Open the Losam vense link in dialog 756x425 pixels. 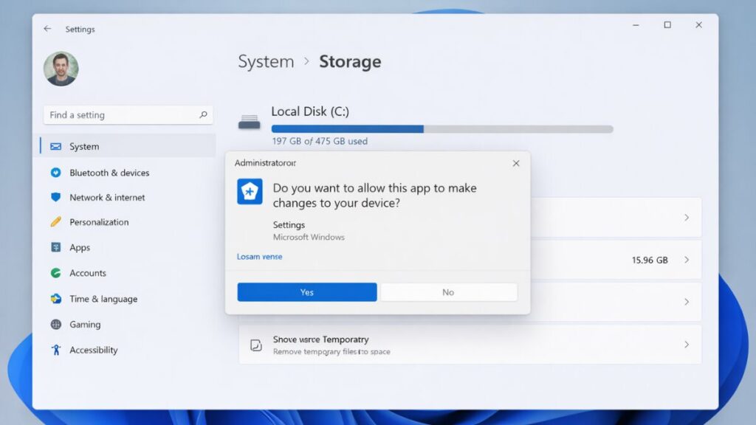tap(258, 256)
